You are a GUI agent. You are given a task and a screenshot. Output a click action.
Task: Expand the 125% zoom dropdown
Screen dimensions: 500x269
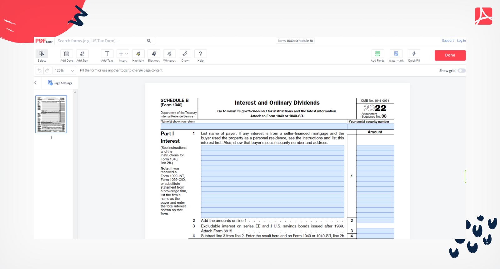click(64, 71)
